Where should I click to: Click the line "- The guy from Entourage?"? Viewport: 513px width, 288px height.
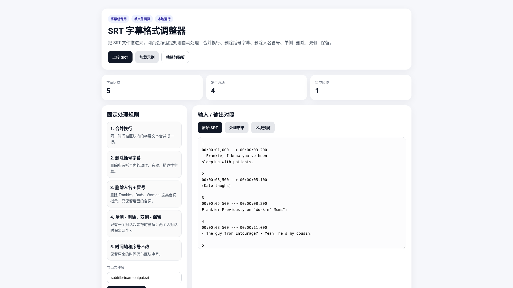257,233
